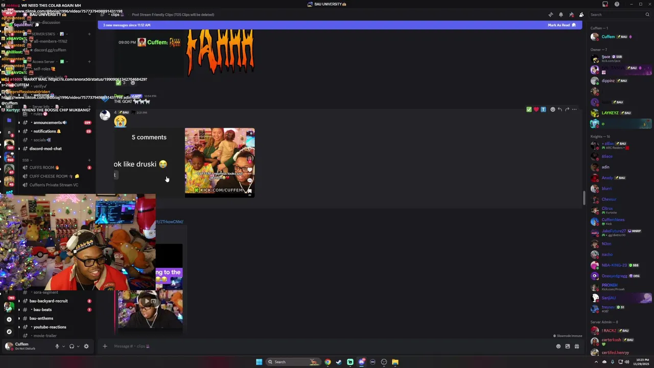Open Discord Help question mark icon

617,4
